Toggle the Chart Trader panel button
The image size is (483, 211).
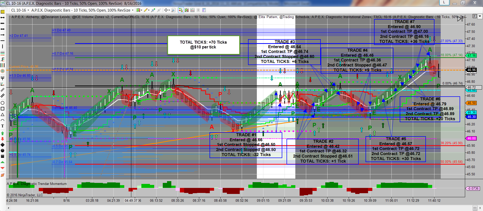[x=181, y=10]
